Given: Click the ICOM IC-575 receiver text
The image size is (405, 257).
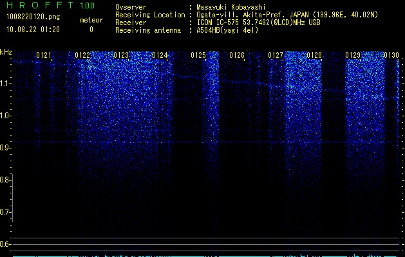Looking at the screenshot, I should [258, 22].
